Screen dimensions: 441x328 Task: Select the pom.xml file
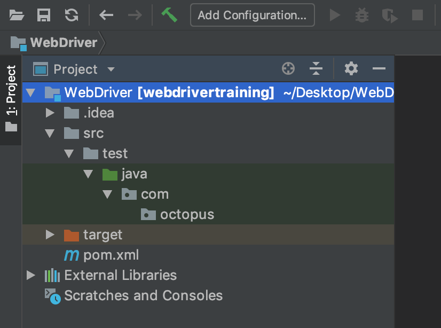[111, 255]
